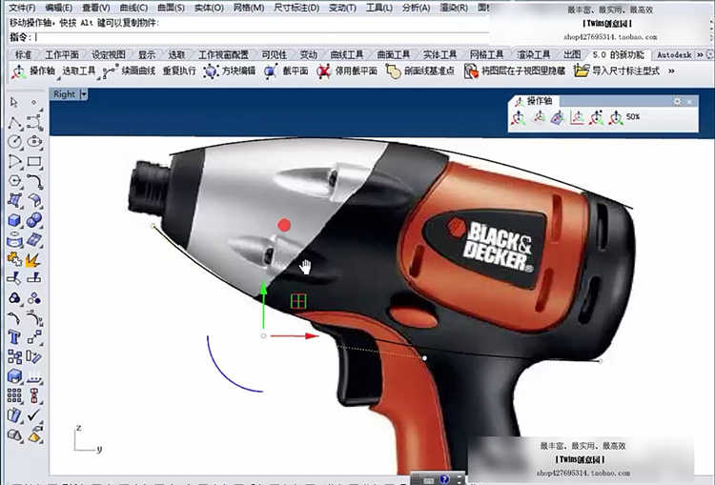Select the Polygon tool

coord(14,181)
